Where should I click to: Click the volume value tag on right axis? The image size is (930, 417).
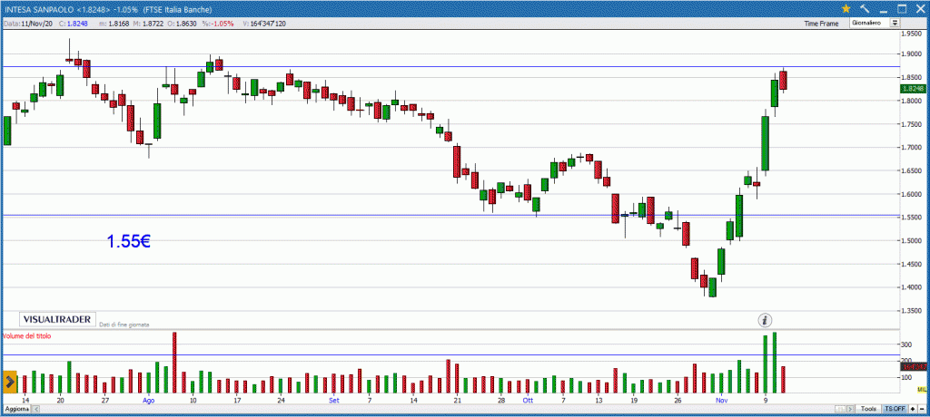point(914,368)
